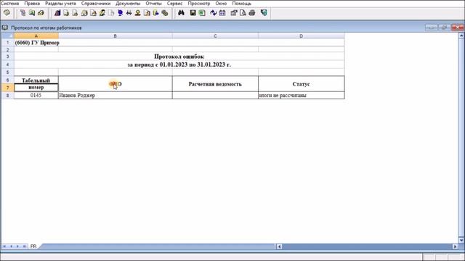The image size is (465, 261).
Task: Select column A header
Action: (x=36, y=36)
